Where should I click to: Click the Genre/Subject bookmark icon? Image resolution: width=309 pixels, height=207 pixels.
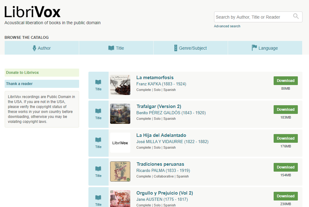[176, 48]
